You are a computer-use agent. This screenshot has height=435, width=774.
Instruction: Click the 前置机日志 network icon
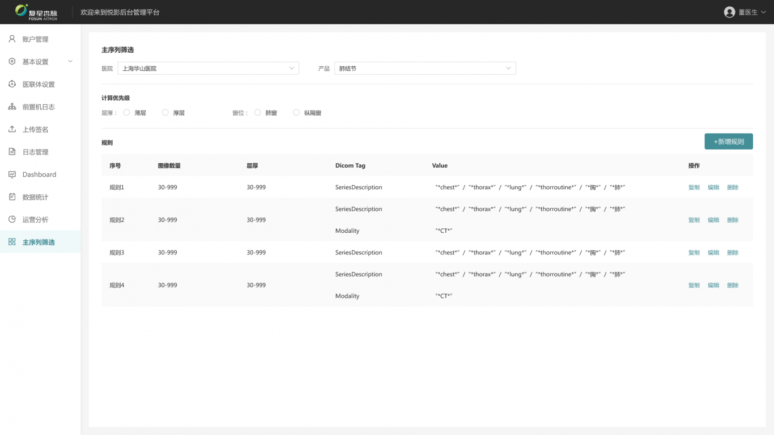pyautogui.click(x=12, y=107)
